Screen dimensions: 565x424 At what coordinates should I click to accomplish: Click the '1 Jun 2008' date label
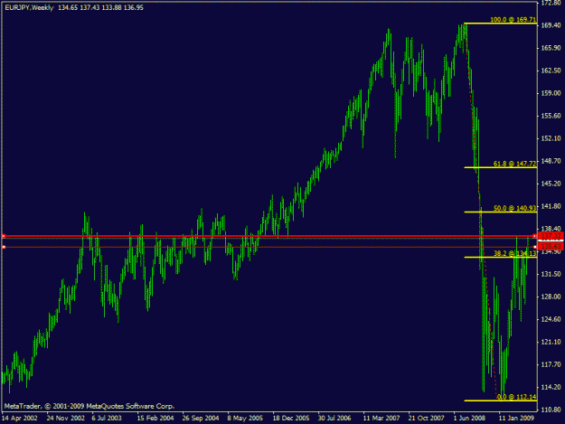(469, 419)
